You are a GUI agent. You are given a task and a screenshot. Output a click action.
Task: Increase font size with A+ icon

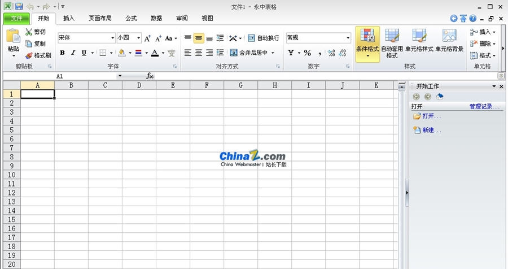pos(147,38)
